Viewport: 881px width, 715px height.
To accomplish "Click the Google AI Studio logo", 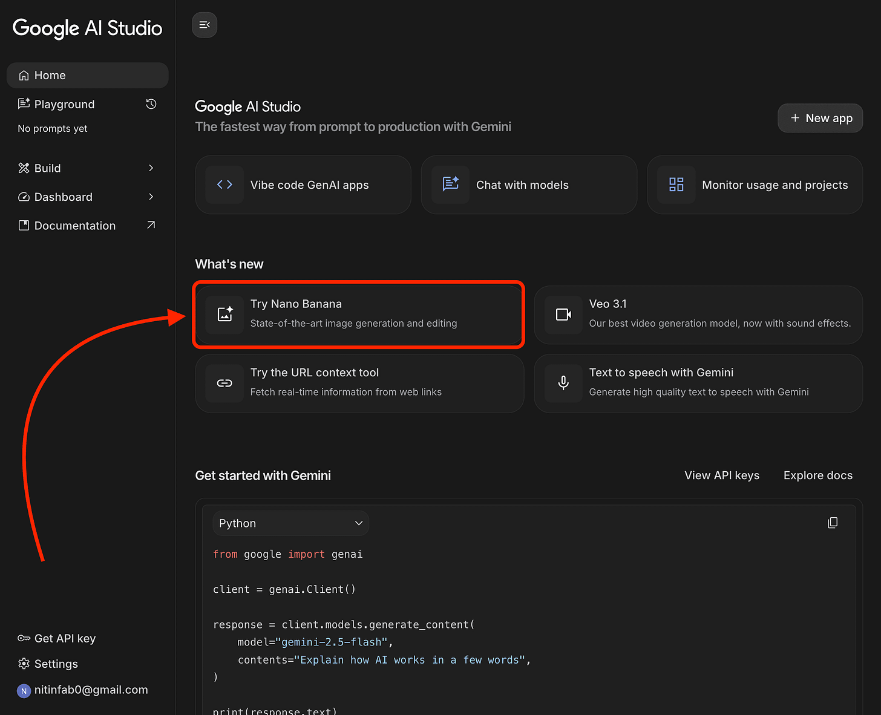I will tap(87, 28).
